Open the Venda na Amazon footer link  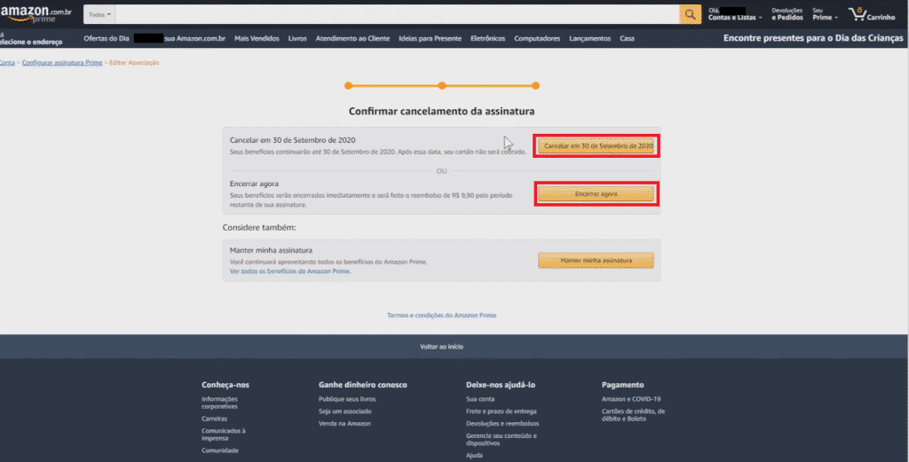tap(344, 423)
